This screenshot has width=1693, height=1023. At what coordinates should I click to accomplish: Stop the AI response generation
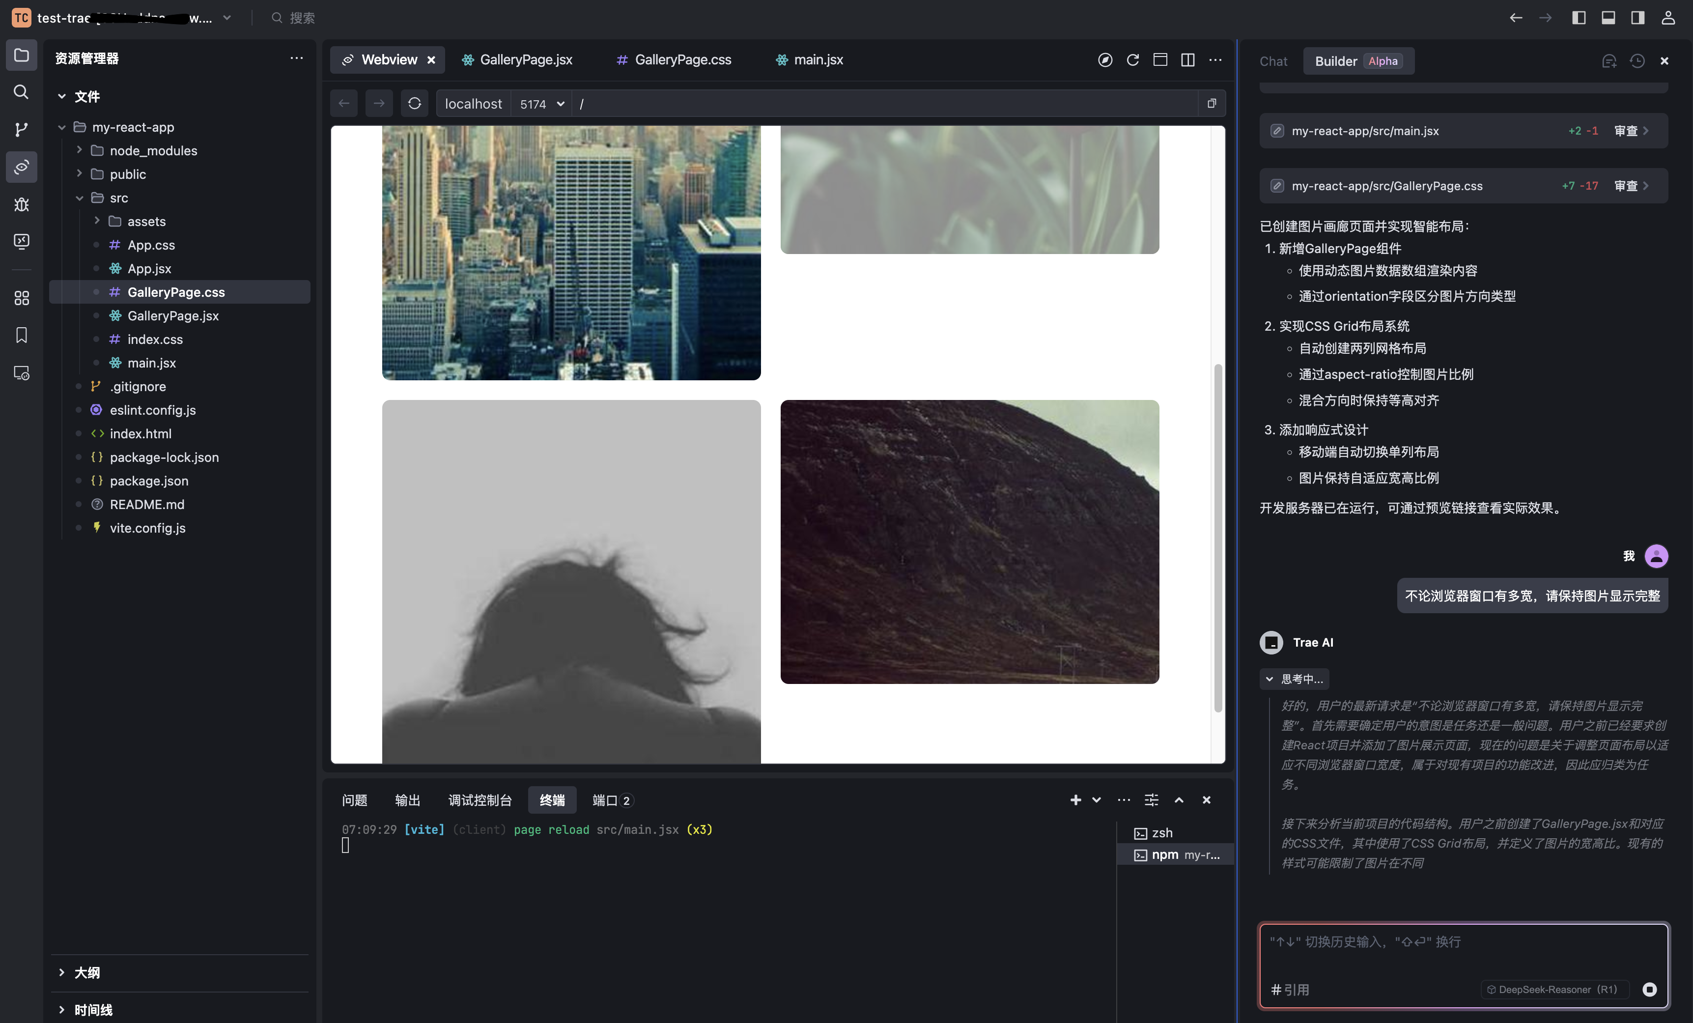pos(1649,989)
